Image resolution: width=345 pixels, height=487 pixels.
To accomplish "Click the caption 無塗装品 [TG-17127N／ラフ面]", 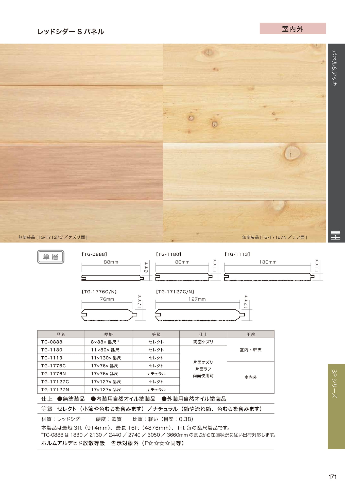I will coord(274,237).
